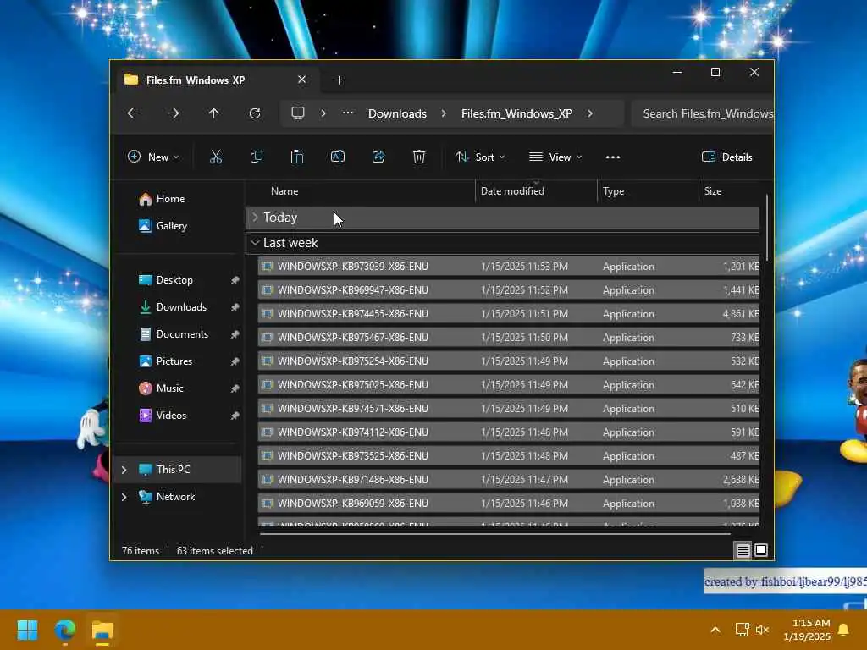867x650 pixels.
Task: Expand This PC tree node
Action: coord(124,470)
